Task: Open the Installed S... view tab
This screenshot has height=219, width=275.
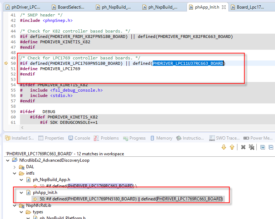Action: [x=19, y=138]
